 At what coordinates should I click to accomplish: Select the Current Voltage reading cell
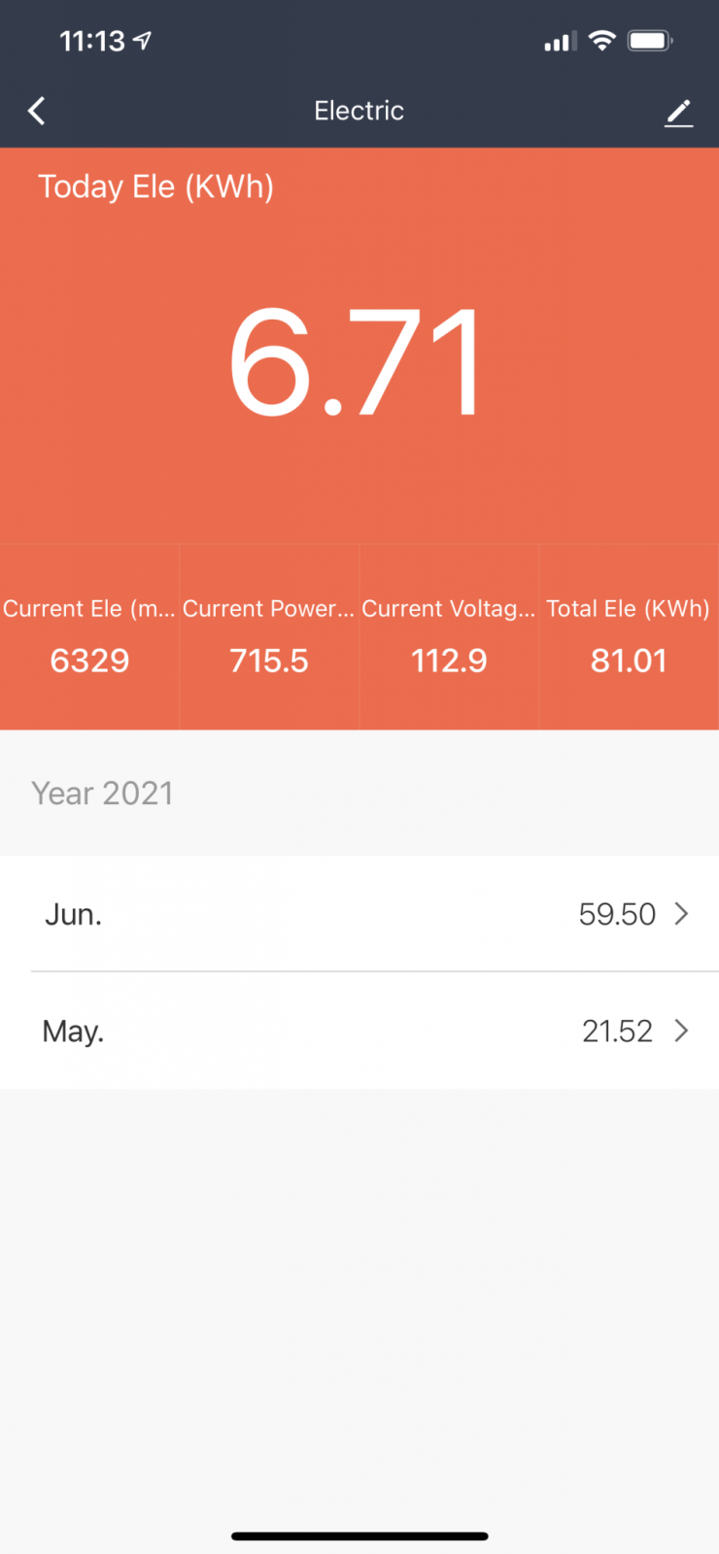[x=449, y=637]
